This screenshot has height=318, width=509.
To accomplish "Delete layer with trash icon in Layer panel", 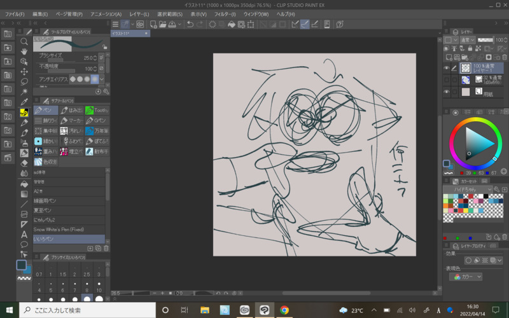I will 505,57.
